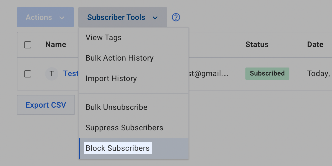332x166 pixels.
Task: Click the T avatar circle
Action: click(52, 74)
